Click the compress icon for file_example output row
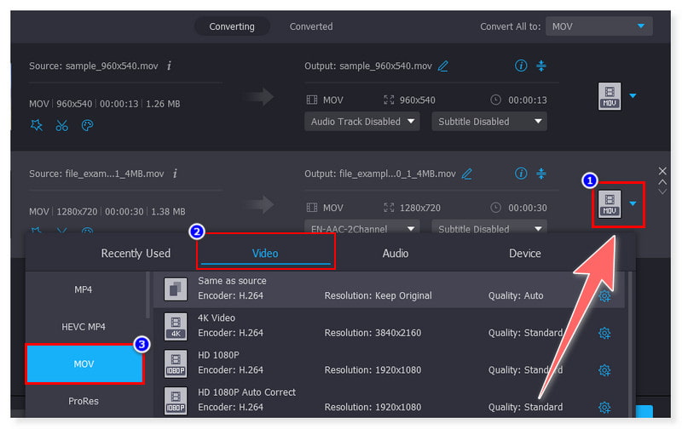Screen dimensions: 682x429 tap(541, 174)
